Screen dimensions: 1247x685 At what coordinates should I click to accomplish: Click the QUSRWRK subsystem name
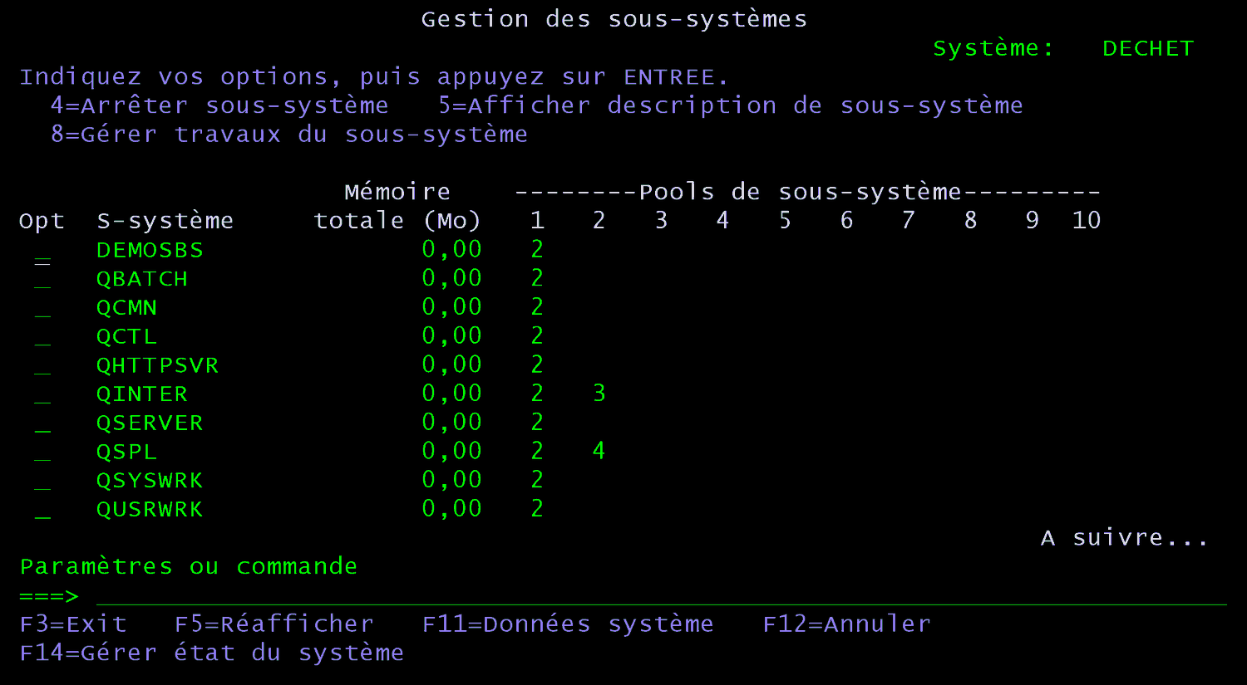click(x=150, y=509)
